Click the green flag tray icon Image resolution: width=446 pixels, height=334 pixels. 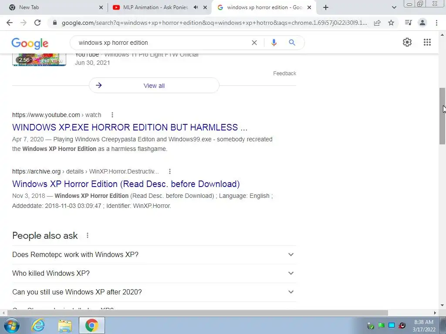(382, 325)
